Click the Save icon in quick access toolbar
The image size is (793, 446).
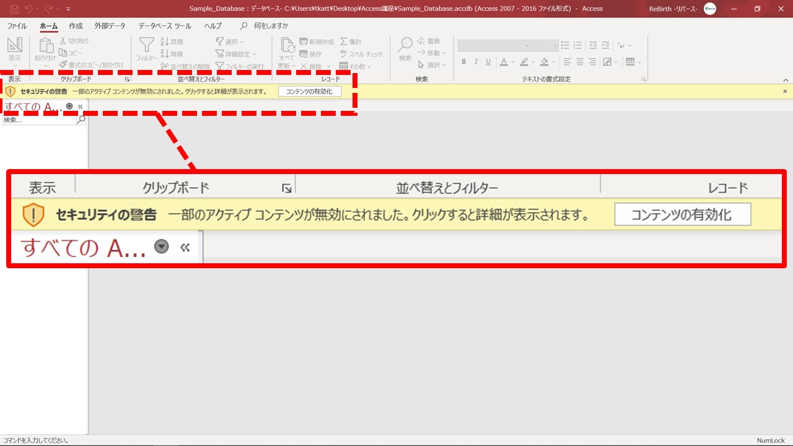[14, 9]
